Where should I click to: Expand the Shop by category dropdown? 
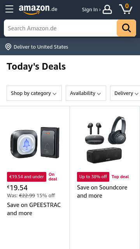tap(34, 93)
